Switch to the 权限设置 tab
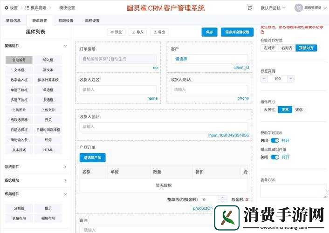The height and width of the screenshot is (233, 329). 66,21
